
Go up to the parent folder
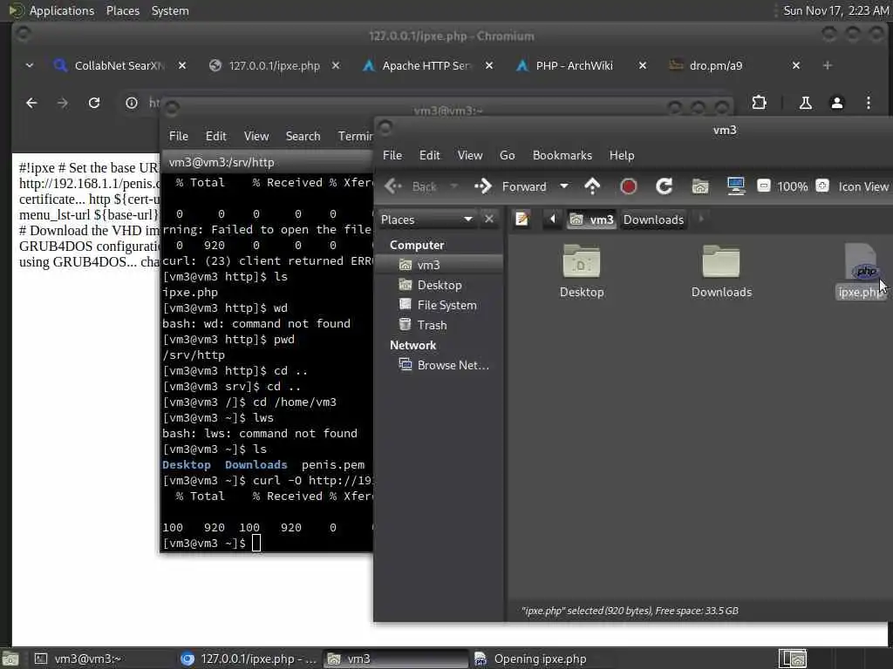[x=592, y=186]
